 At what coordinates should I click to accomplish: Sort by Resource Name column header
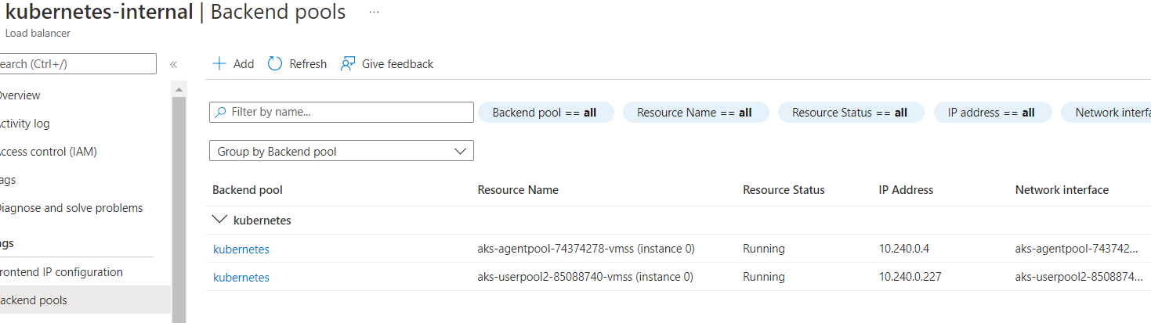[518, 190]
